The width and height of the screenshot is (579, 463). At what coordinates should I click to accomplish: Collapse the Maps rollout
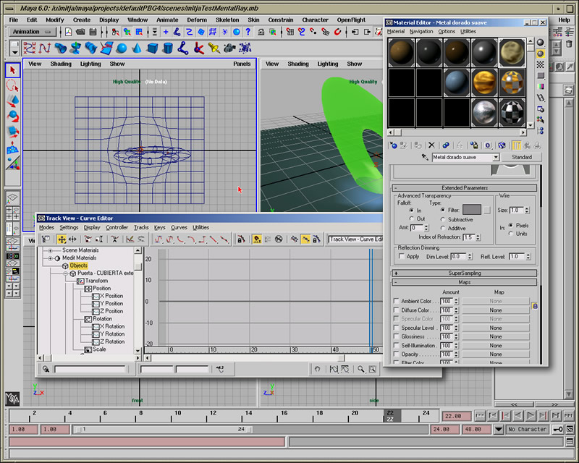[465, 282]
